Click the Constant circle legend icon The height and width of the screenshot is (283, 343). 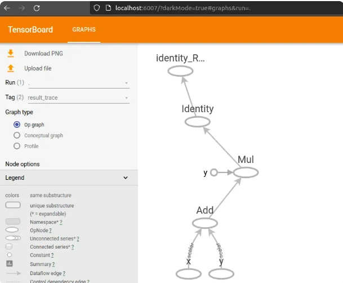click(10, 255)
